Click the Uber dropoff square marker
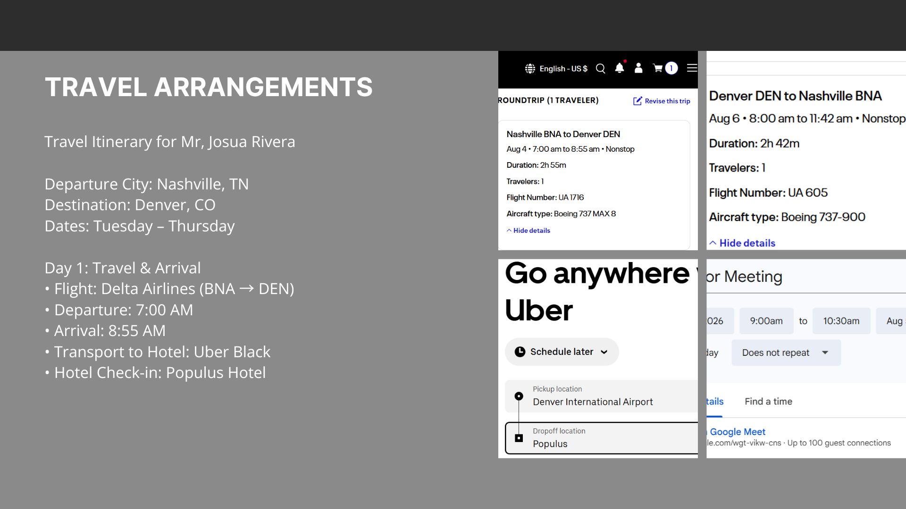This screenshot has width=906, height=509. coord(519,438)
